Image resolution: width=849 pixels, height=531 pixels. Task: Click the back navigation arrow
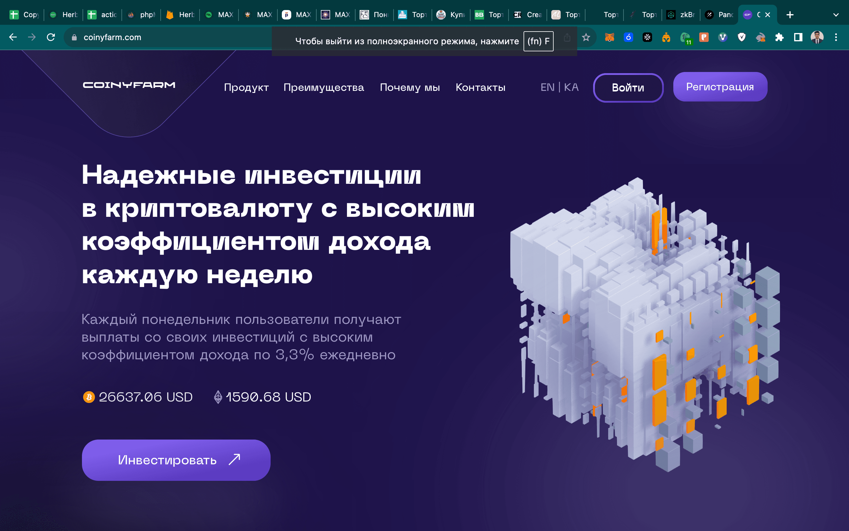tap(13, 37)
